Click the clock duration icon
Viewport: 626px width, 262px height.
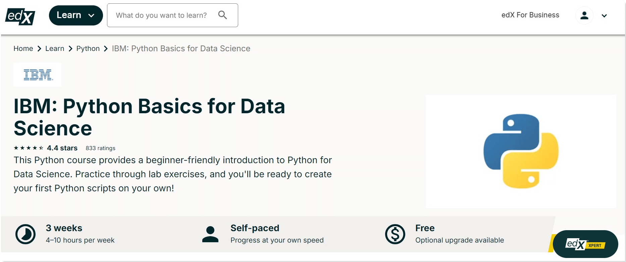(x=25, y=234)
